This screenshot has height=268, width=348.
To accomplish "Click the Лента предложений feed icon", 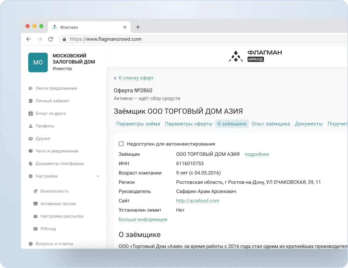I will (31, 88).
